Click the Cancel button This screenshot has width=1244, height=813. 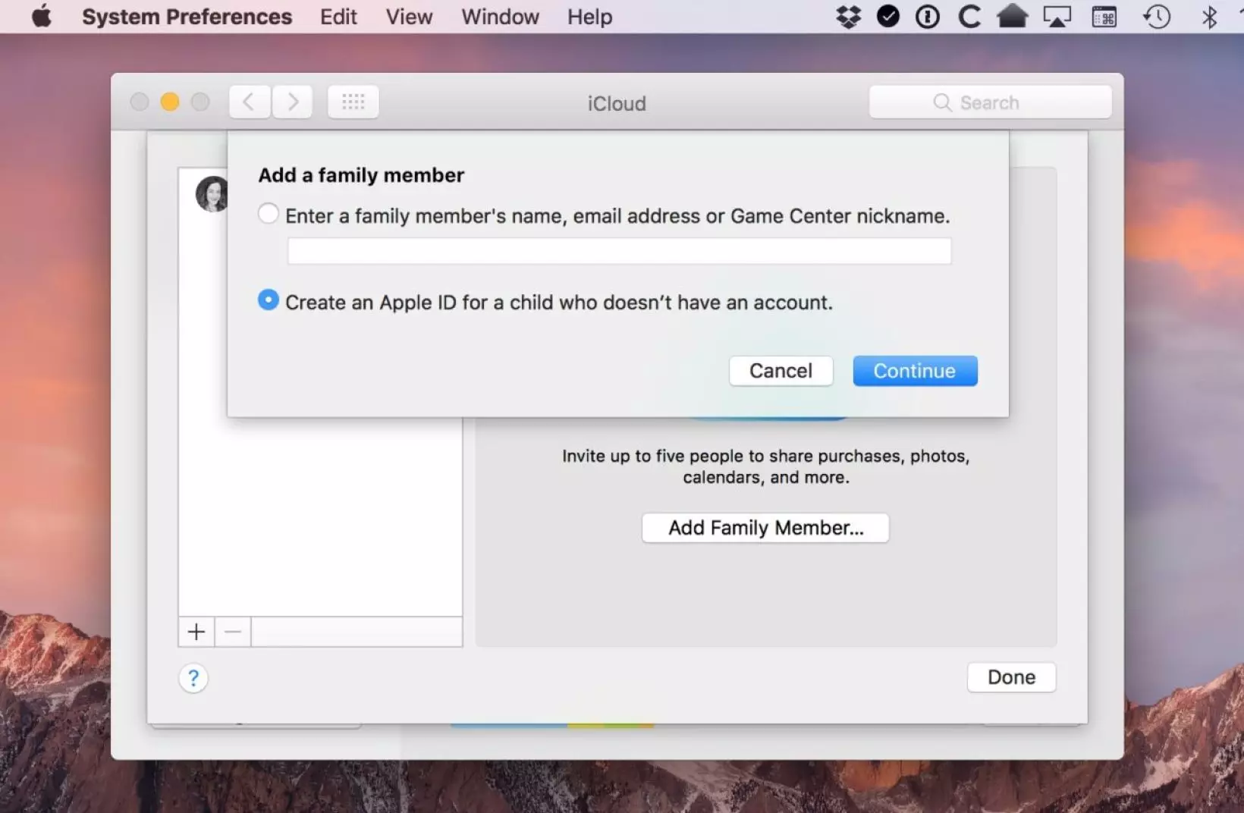(781, 371)
